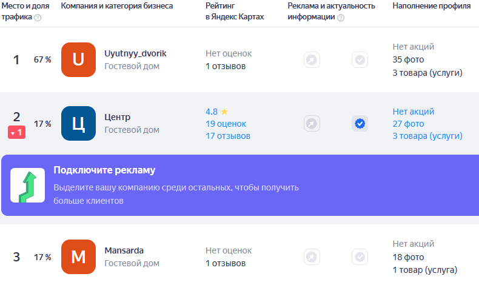The width and height of the screenshot is (479, 285).
Task: Click the green arrow ad promo icon
Action: [27, 185]
